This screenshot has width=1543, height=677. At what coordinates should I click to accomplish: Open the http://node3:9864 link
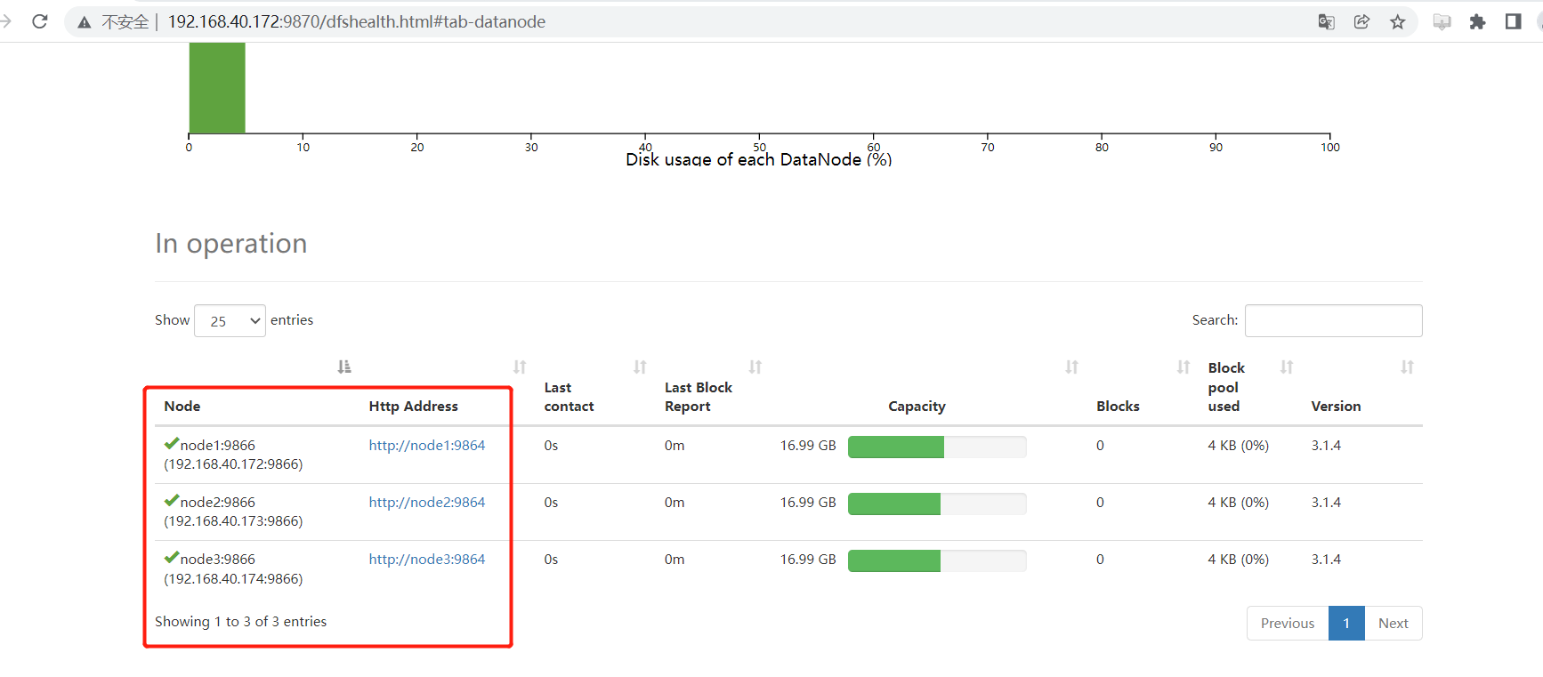pyautogui.click(x=427, y=560)
